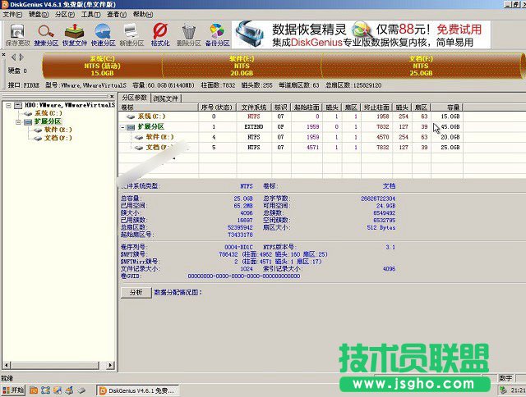Select the 系统(C:) block in disk bar

pyautogui.click(x=102, y=66)
